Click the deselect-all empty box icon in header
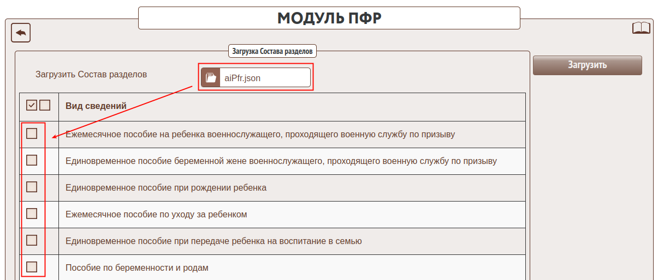This screenshot has width=658, height=280. 45,105
